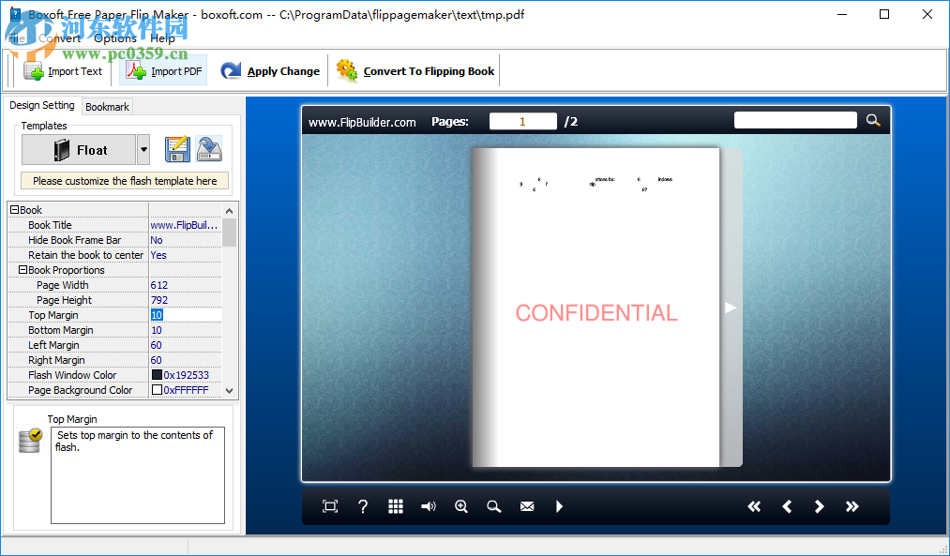Switch to the Bookmark tab

click(x=106, y=106)
